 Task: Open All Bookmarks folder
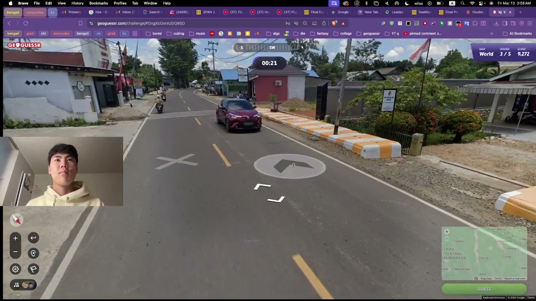pyautogui.click(x=517, y=33)
